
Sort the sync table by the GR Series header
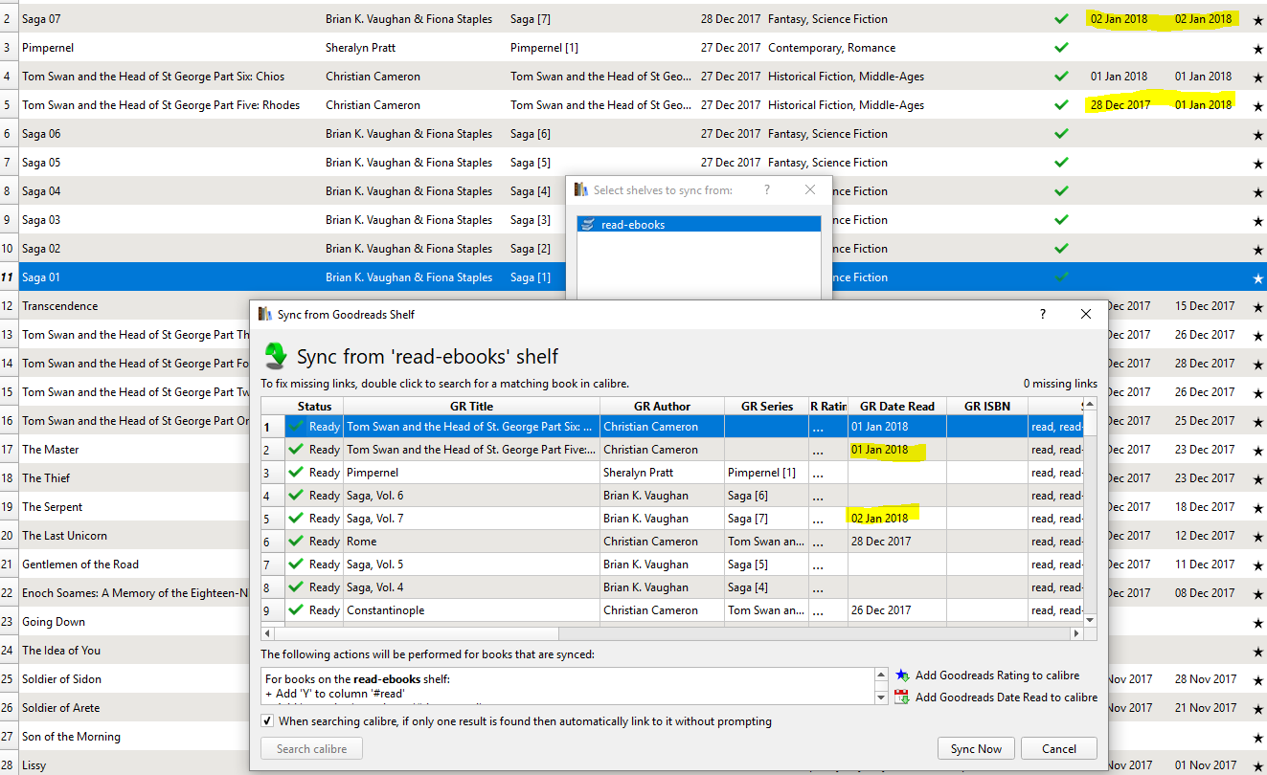pyautogui.click(x=767, y=407)
